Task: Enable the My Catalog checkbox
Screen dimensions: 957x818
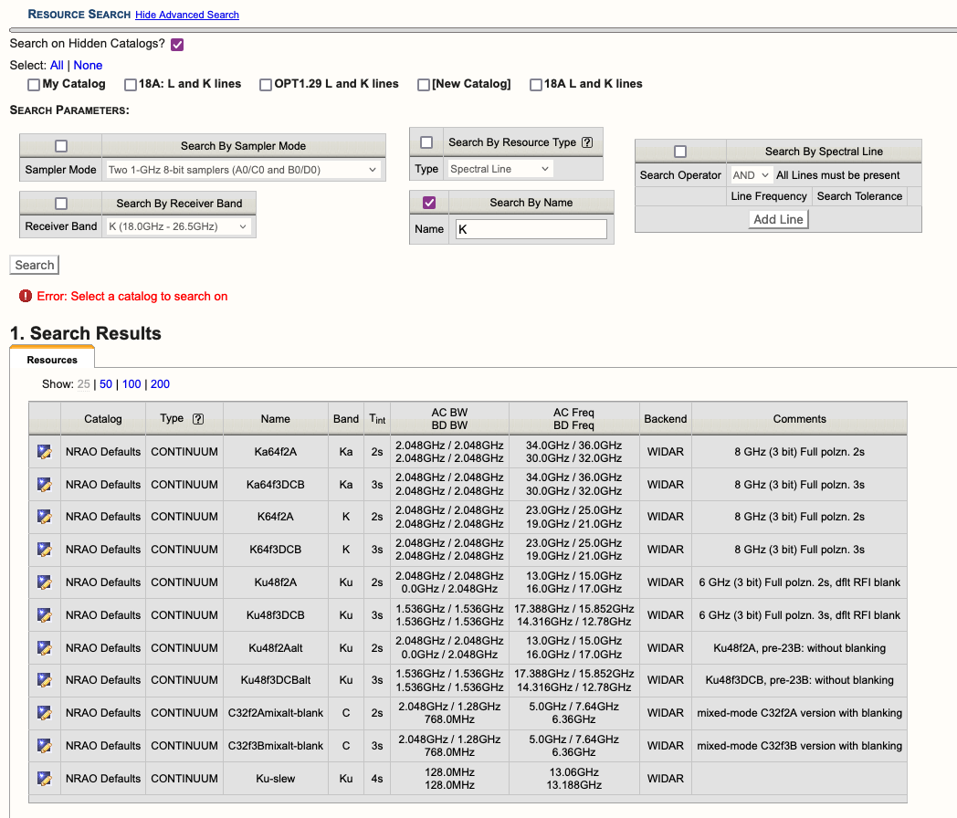Action: [34, 83]
